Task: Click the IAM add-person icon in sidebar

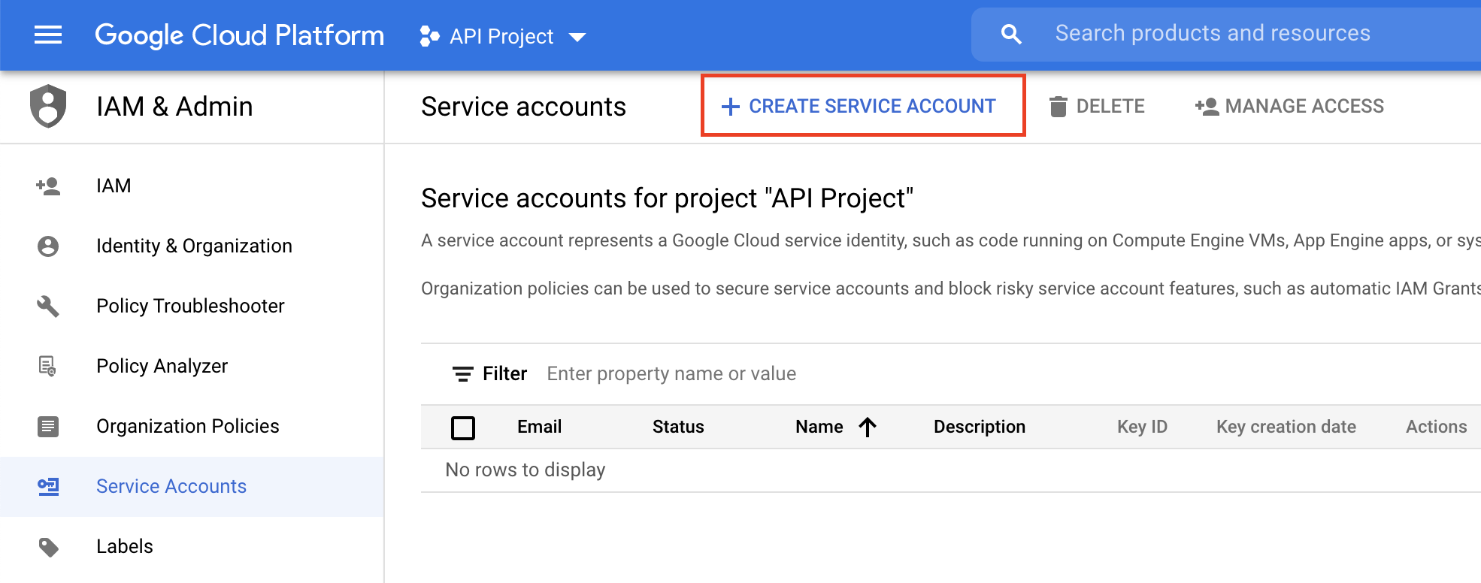Action: [48, 186]
